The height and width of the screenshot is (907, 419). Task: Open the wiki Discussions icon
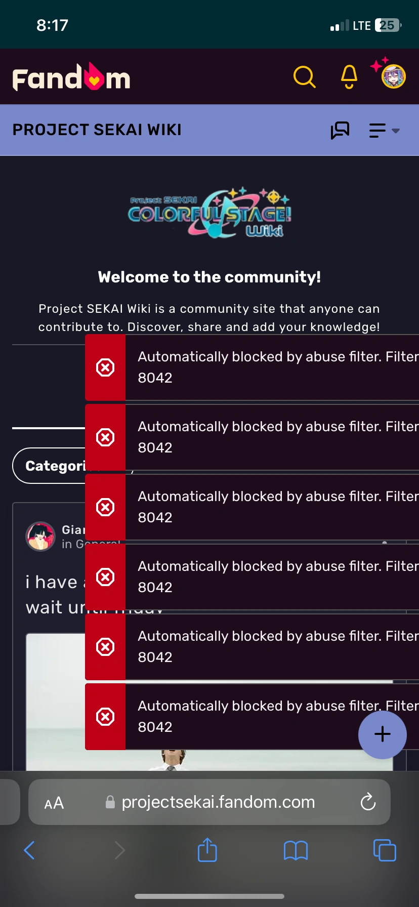[x=340, y=130]
